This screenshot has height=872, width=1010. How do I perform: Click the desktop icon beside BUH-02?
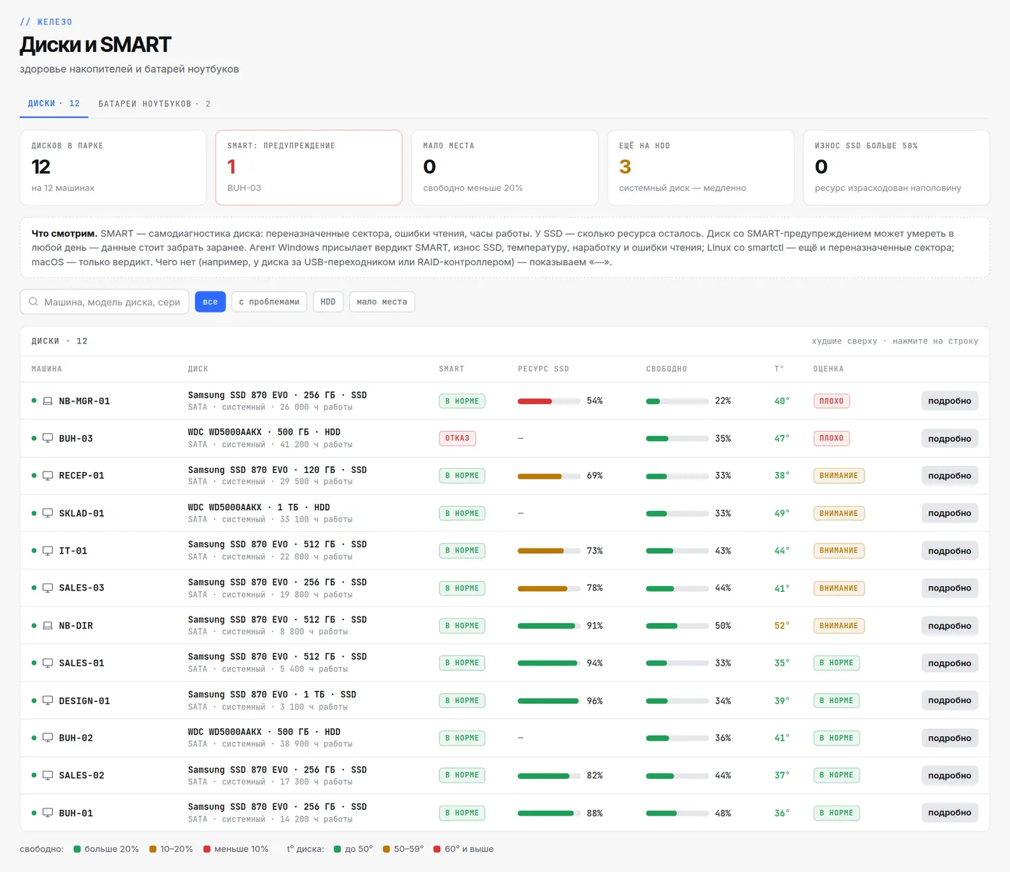pyautogui.click(x=48, y=738)
